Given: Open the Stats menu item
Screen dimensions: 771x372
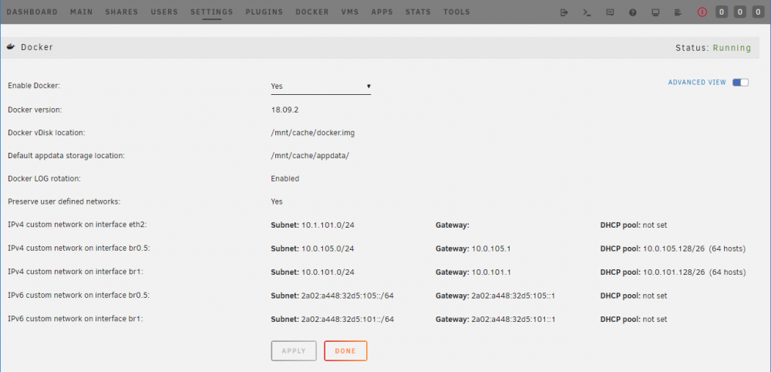Looking at the screenshot, I should pyautogui.click(x=418, y=12).
